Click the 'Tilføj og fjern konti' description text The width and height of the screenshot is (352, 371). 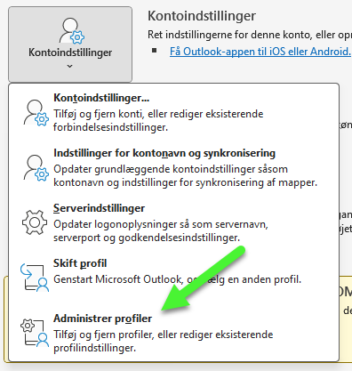(158, 120)
